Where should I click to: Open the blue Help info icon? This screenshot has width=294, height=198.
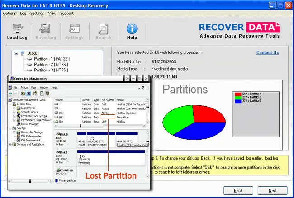[132, 28]
